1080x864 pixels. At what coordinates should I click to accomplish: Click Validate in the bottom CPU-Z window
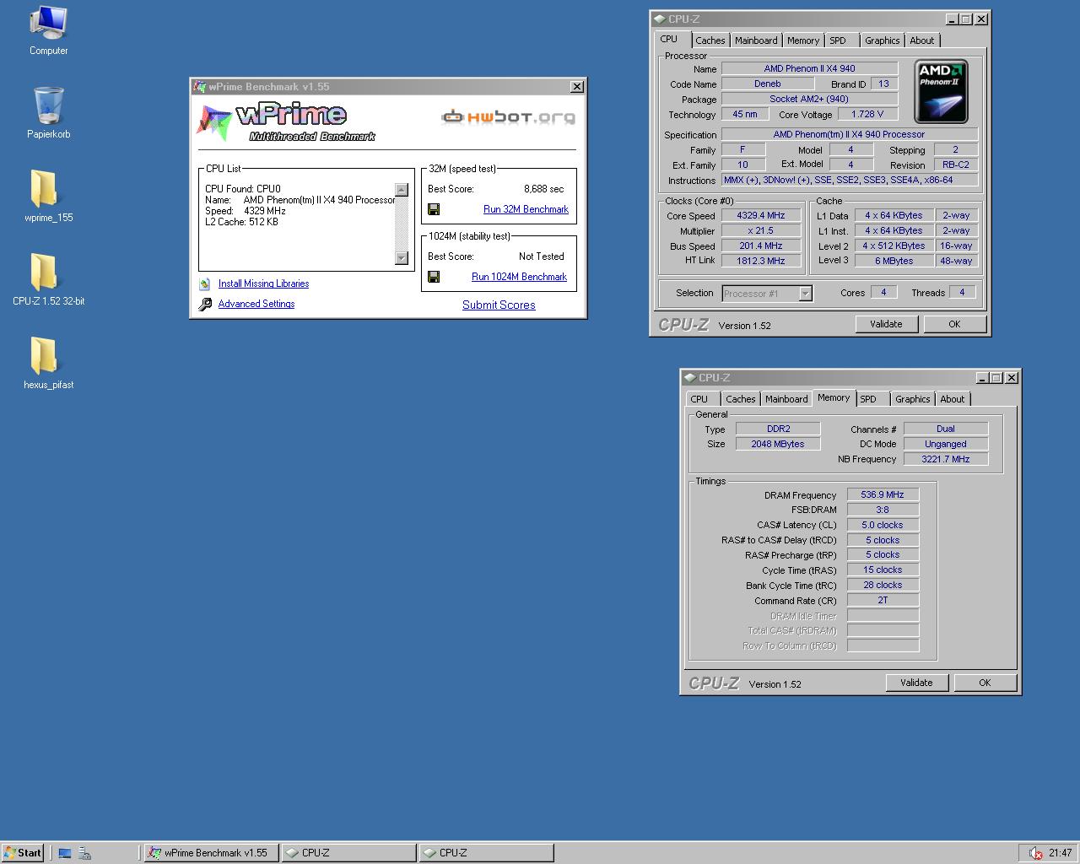(x=916, y=683)
